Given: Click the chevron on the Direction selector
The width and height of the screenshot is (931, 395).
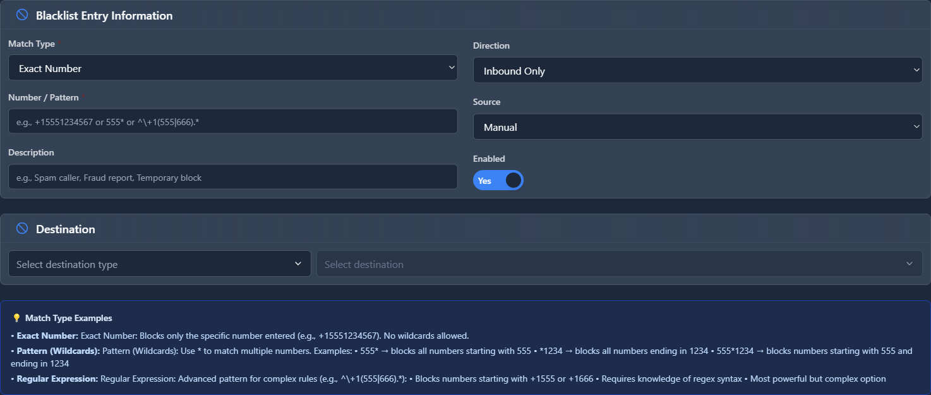Looking at the screenshot, I should tap(917, 70).
